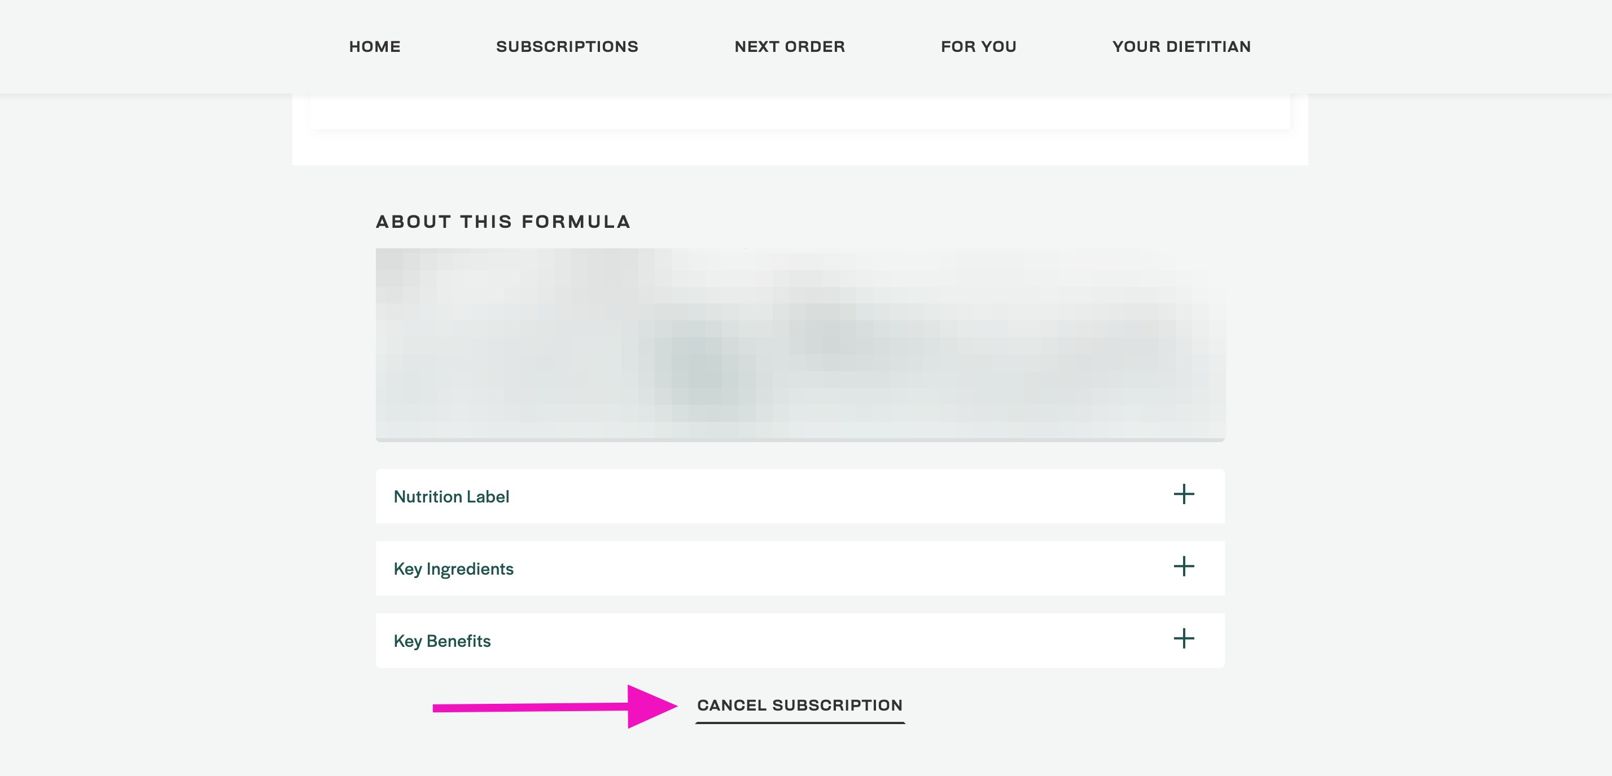Click the plus icon beside Key Ingredients
1612x776 pixels.
[x=1184, y=567]
